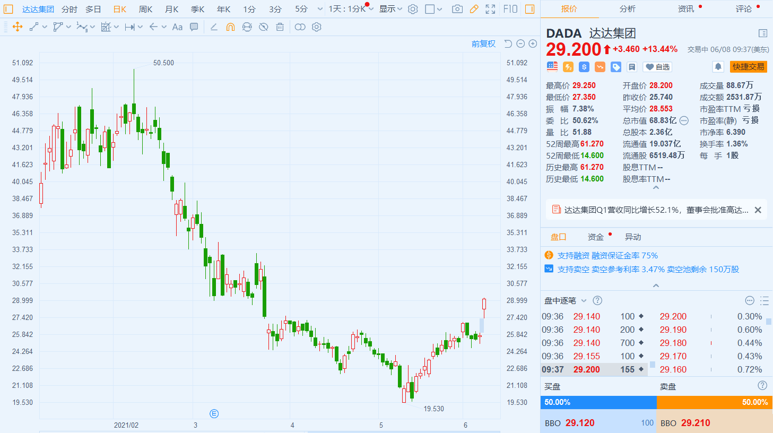Viewport: 773px width, 433px height.
Task: Open the note memo icon
Action: [x=632, y=67]
